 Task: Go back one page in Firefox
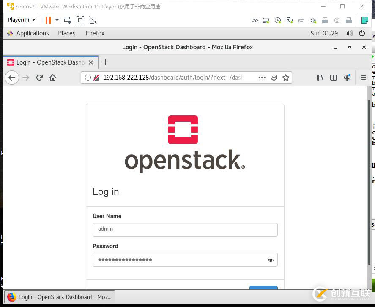[x=12, y=78]
